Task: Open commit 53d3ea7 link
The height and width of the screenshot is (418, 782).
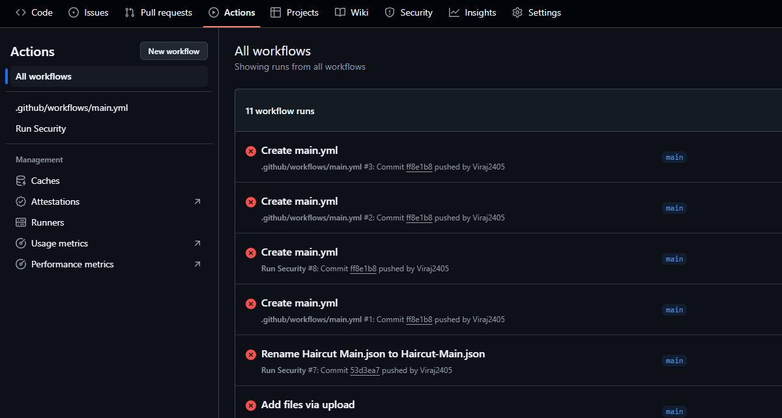Action: click(365, 370)
